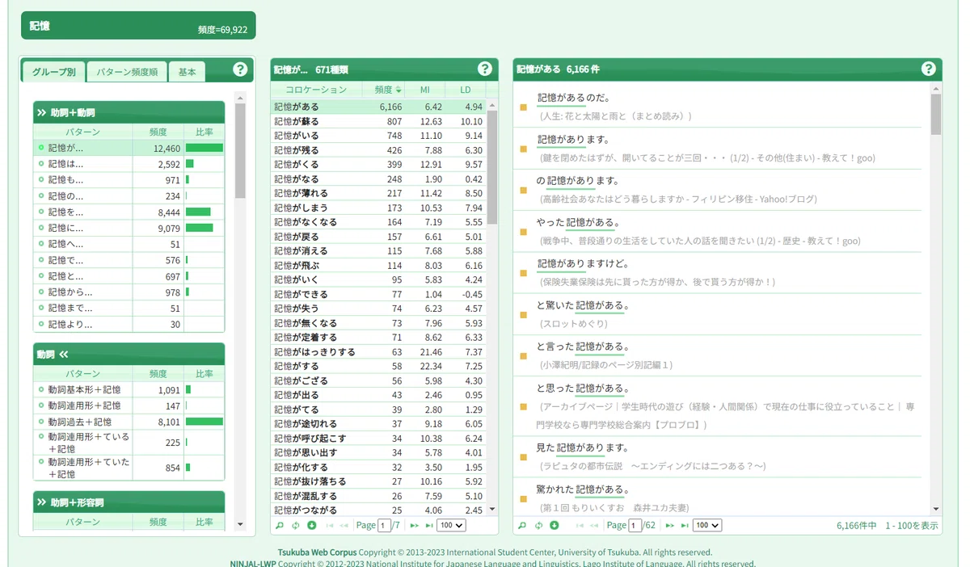Select collocation 記憶がはっきりする

(x=379, y=351)
